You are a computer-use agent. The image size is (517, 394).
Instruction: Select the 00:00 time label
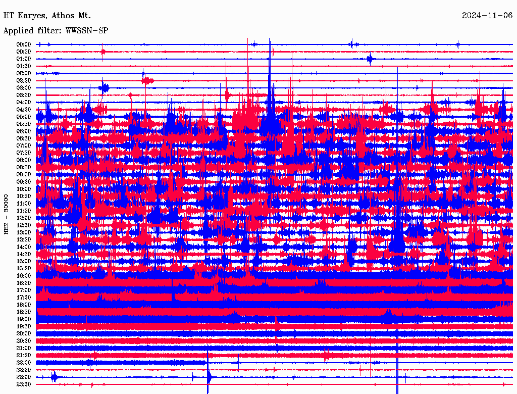click(x=24, y=44)
